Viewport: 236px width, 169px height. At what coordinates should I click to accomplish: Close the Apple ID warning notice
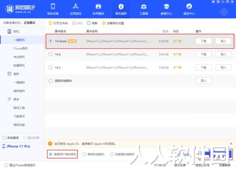click(x=231, y=144)
